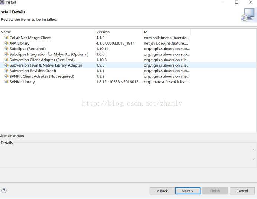Click version 1.10.3 cell
The height and width of the screenshot is (199, 257).
tap(101, 60)
